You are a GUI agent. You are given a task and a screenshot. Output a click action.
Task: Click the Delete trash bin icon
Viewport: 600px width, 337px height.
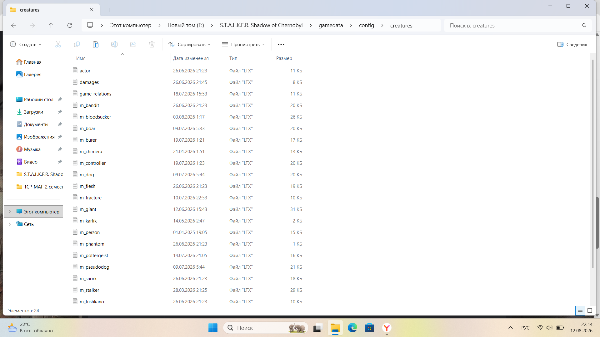click(x=152, y=44)
